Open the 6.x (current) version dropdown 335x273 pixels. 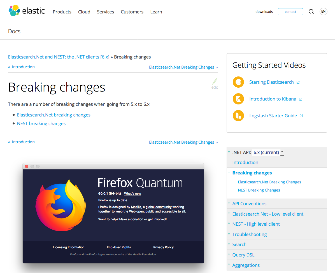pyautogui.click(x=268, y=152)
